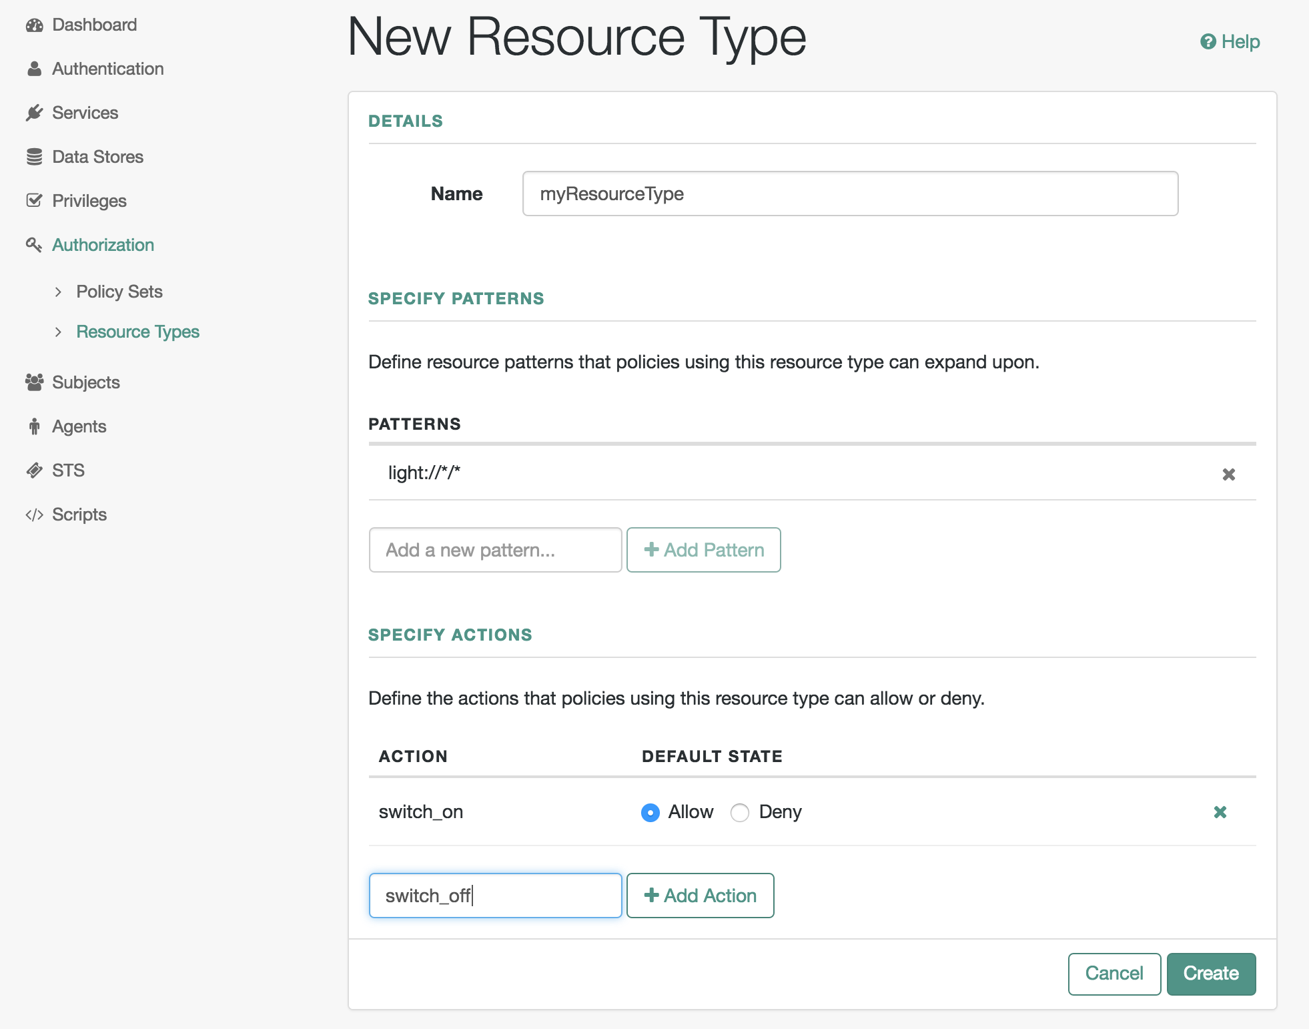Expand the Resource Types chevron
Screen dimensions: 1309x1029
coord(59,332)
